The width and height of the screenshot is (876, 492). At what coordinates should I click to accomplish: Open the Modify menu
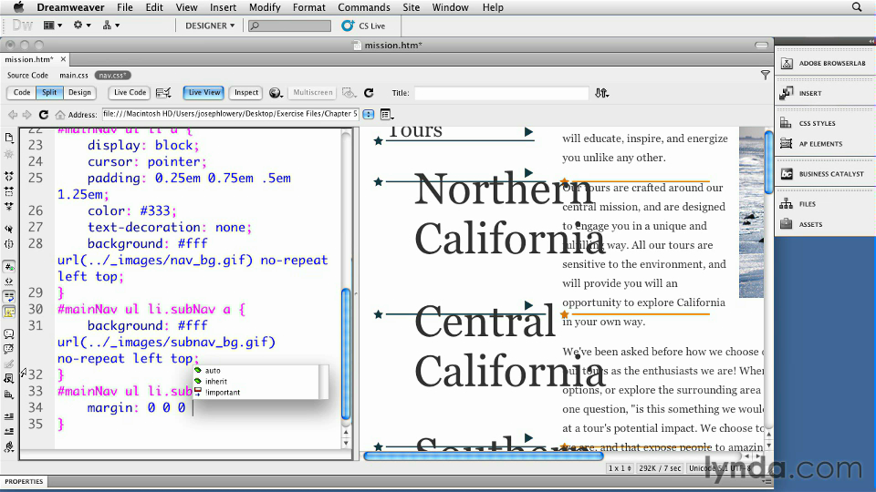[265, 7]
